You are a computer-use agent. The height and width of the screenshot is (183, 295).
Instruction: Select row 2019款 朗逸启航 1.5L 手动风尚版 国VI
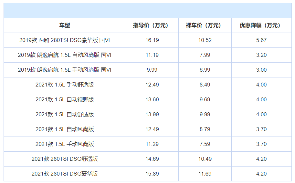tap(147, 70)
